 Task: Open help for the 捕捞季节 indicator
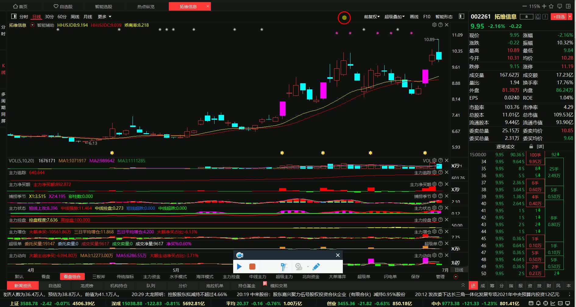(x=440, y=196)
